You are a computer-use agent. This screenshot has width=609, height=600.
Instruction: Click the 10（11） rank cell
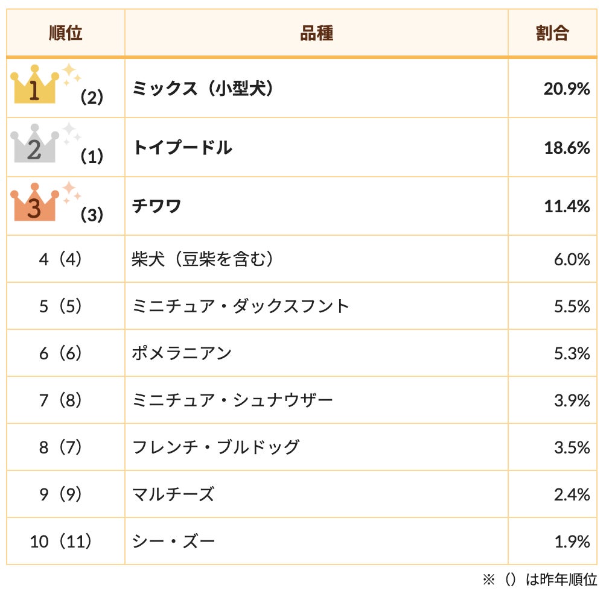coord(61,542)
